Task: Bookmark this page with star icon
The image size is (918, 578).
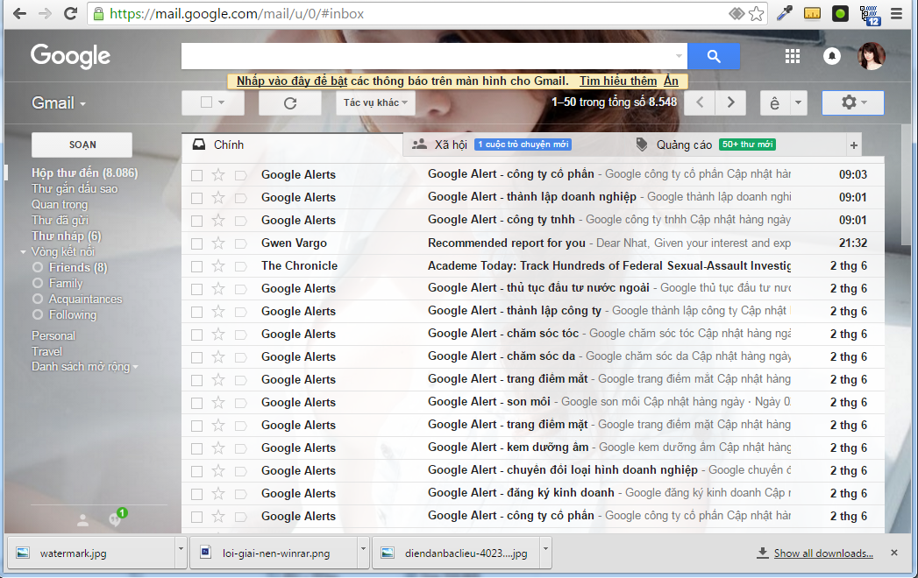Action: (x=756, y=14)
